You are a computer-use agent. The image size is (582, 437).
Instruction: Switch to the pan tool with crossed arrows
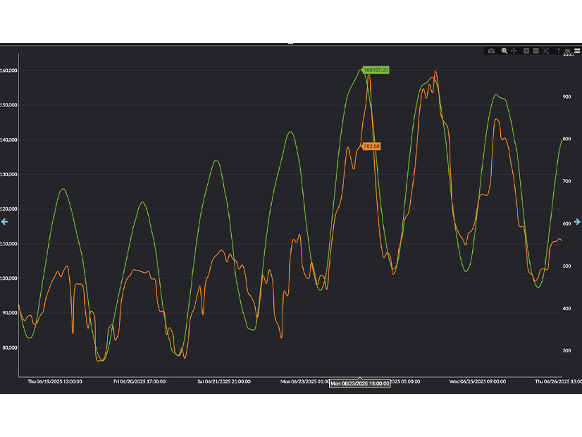(x=513, y=51)
